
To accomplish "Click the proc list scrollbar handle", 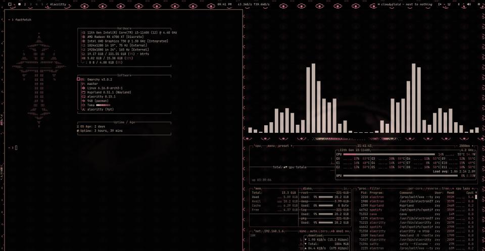I will [476, 197].
